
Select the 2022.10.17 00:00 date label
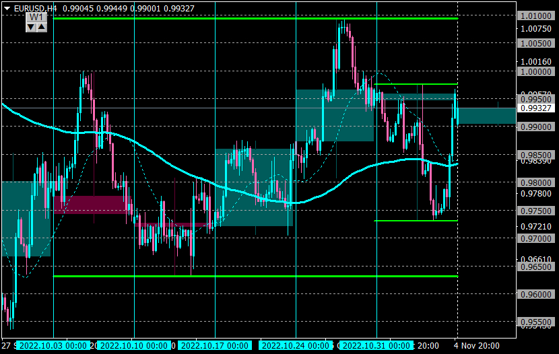tap(215, 345)
